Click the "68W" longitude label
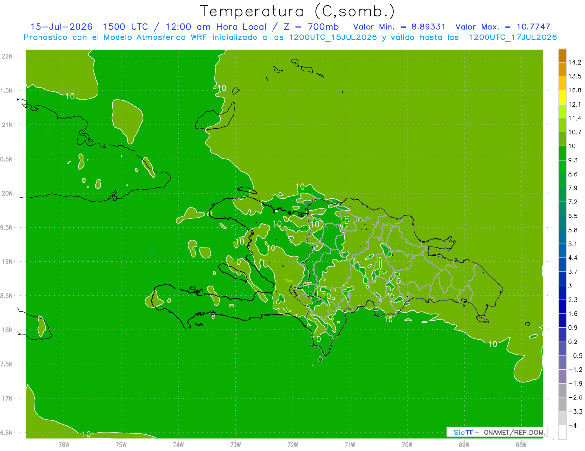This screenshot has height=451, width=585. [x=521, y=445]
